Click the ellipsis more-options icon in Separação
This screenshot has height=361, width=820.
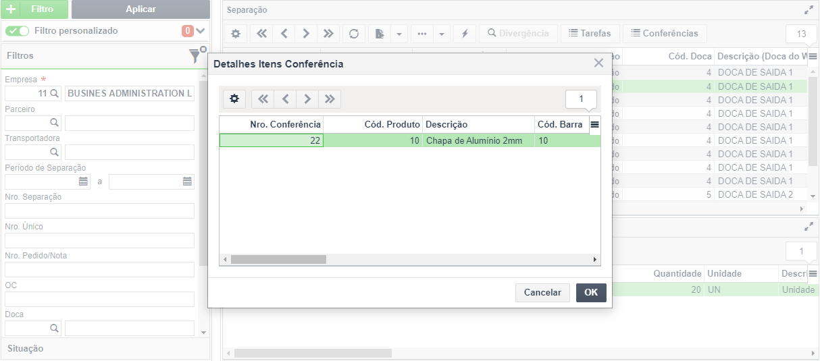(x=422, y=33)
